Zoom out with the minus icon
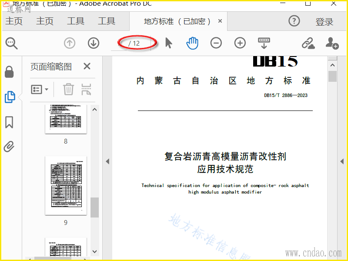This screenshot has width=348, height=261. 216,43
